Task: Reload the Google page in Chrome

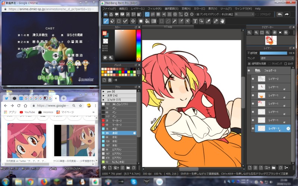Action: 19,106
